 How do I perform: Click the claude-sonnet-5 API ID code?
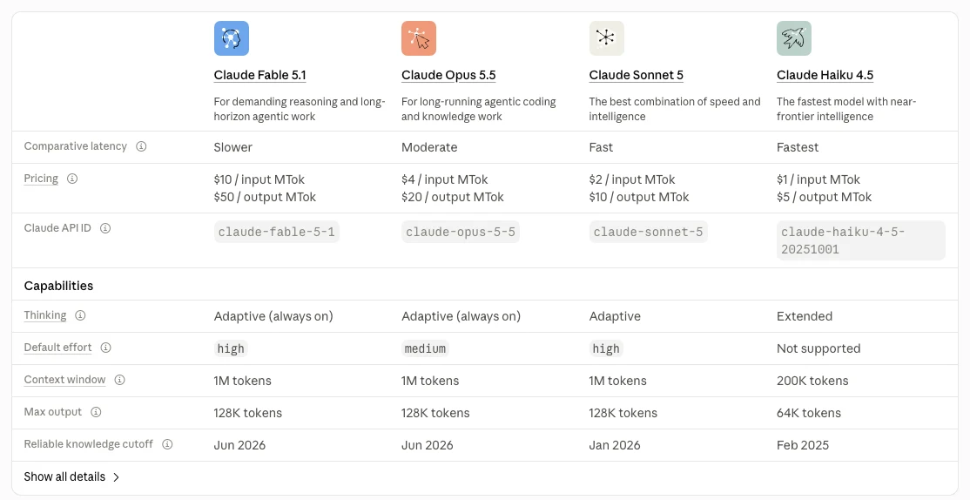pos(649,232)
